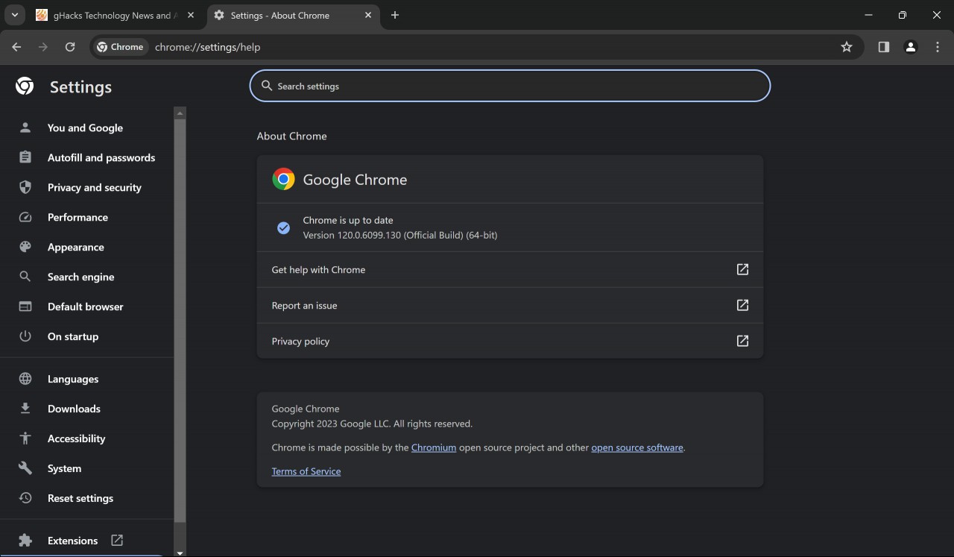Click the person icon for You and Google

pos(25,128)
